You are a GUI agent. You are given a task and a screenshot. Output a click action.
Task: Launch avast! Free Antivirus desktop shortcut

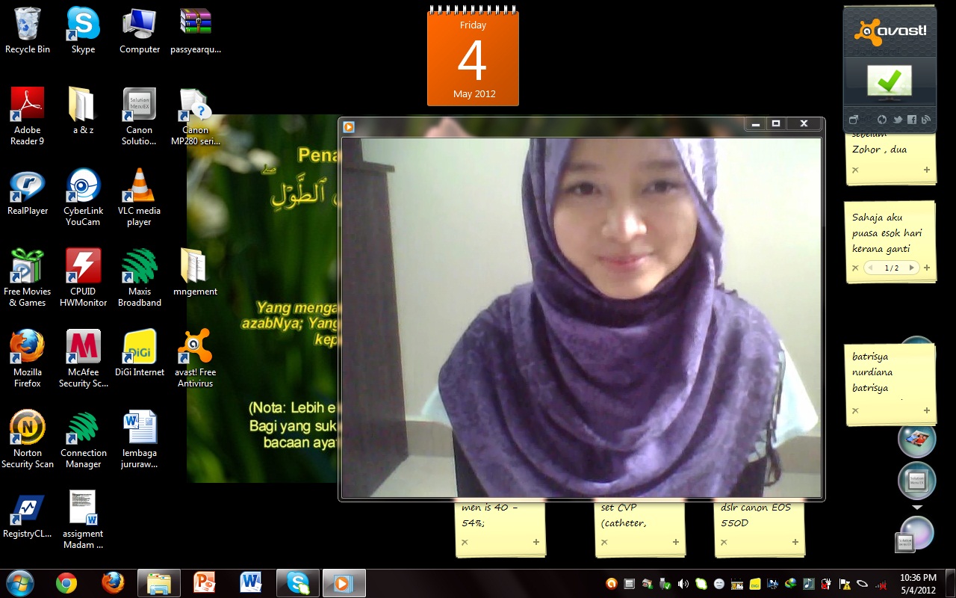(x=196, y=358)
